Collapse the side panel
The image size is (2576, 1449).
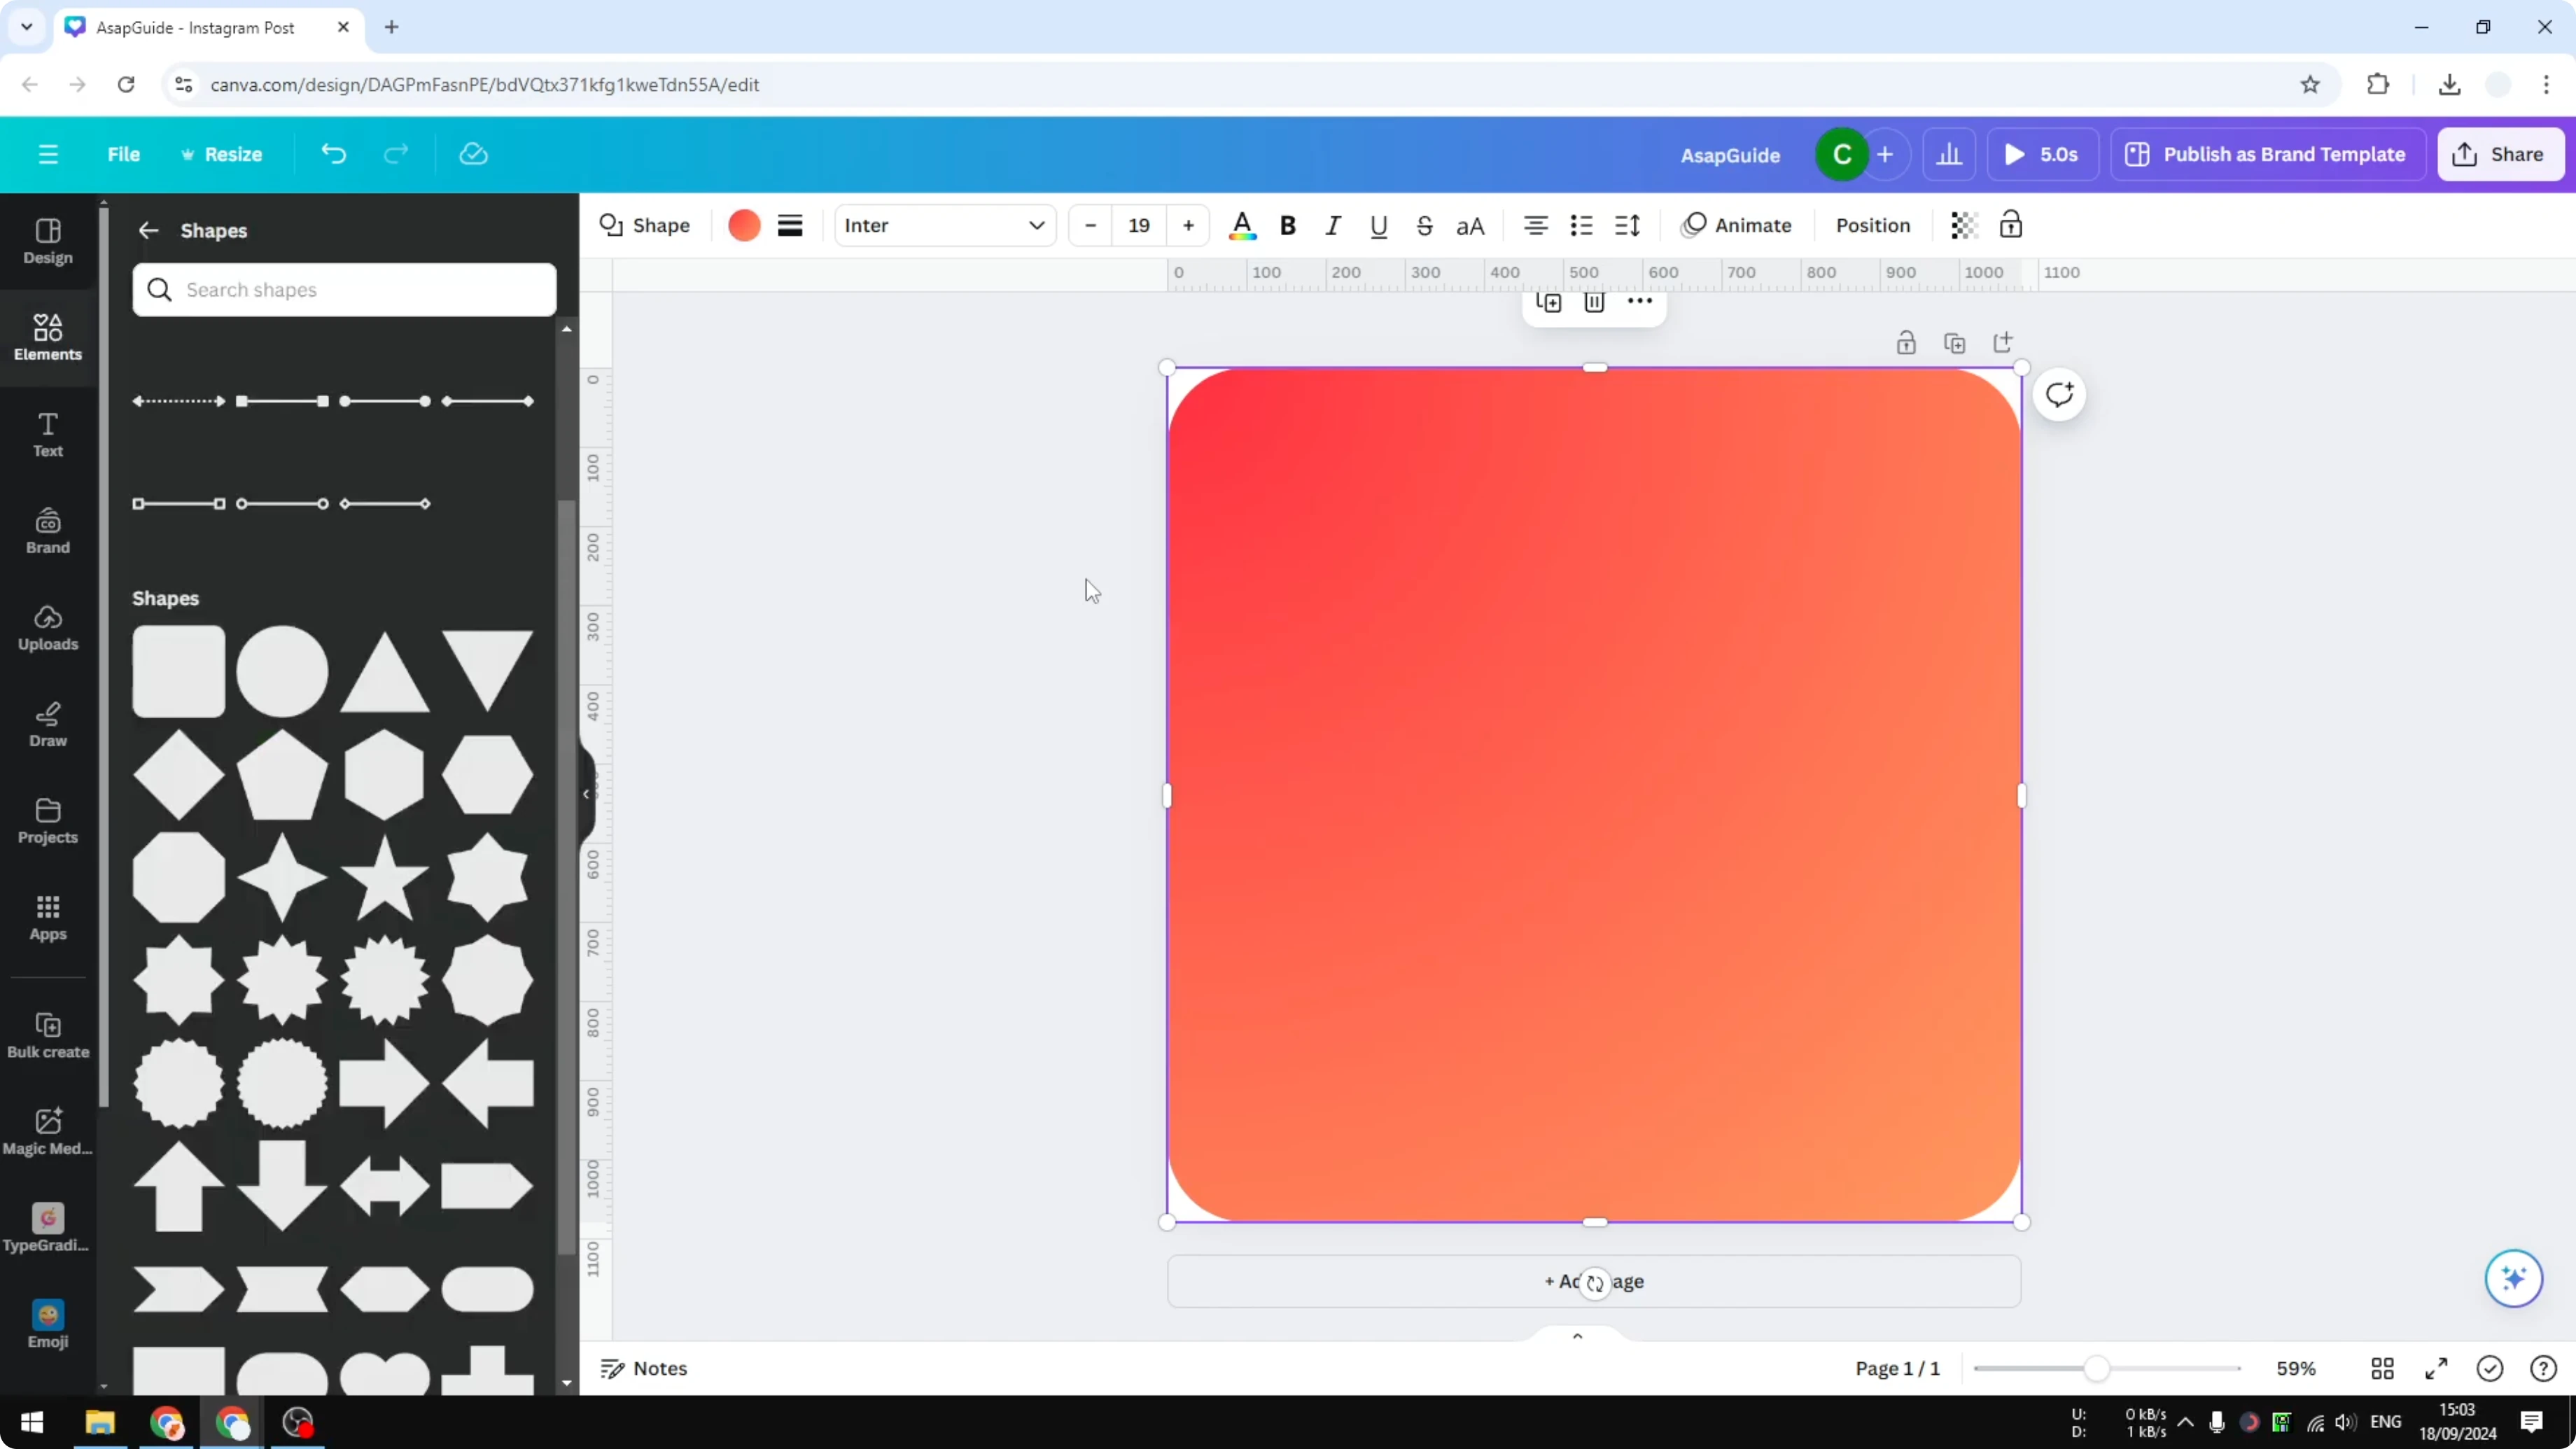pos(586,794)
